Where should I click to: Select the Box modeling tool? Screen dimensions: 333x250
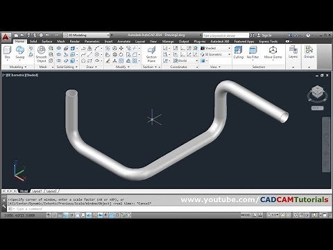pyautogui.click(x=8, y=53)
